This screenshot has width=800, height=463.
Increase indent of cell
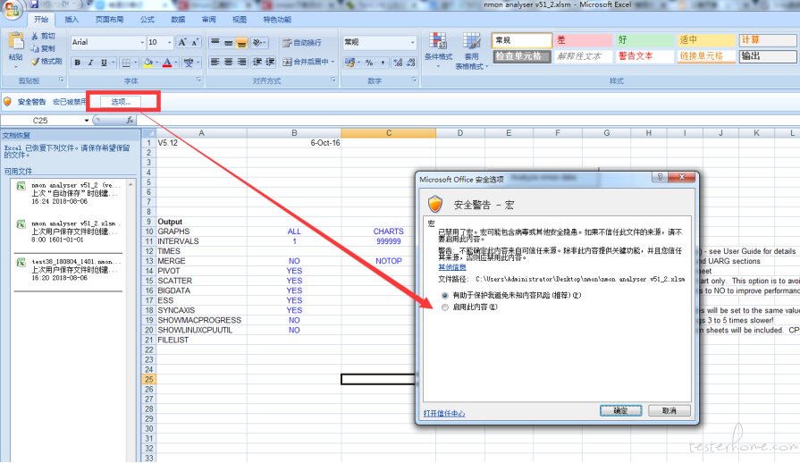tap(270, 62)
